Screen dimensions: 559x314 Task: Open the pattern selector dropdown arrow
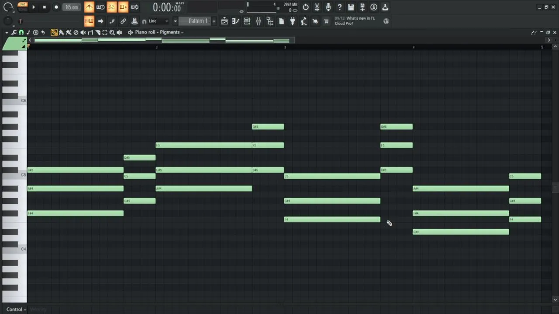pos(175,21)
